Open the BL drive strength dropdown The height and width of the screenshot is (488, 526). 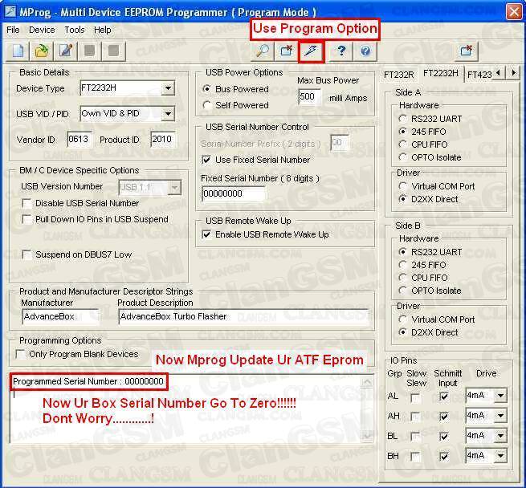coord(500,436)
